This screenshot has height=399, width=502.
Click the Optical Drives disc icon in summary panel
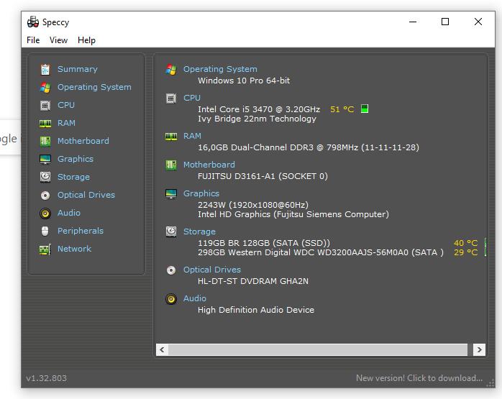click(x=171, y=270)
